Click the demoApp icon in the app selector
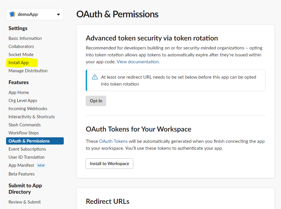 [12, 14]
